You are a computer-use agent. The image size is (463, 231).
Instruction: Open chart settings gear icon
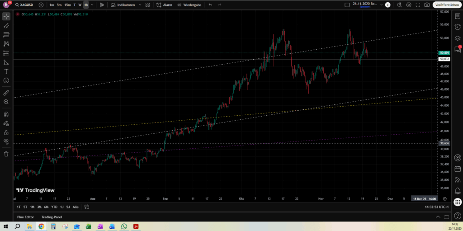(x=409, y=5)
